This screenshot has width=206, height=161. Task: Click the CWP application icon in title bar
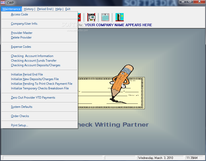3,3
